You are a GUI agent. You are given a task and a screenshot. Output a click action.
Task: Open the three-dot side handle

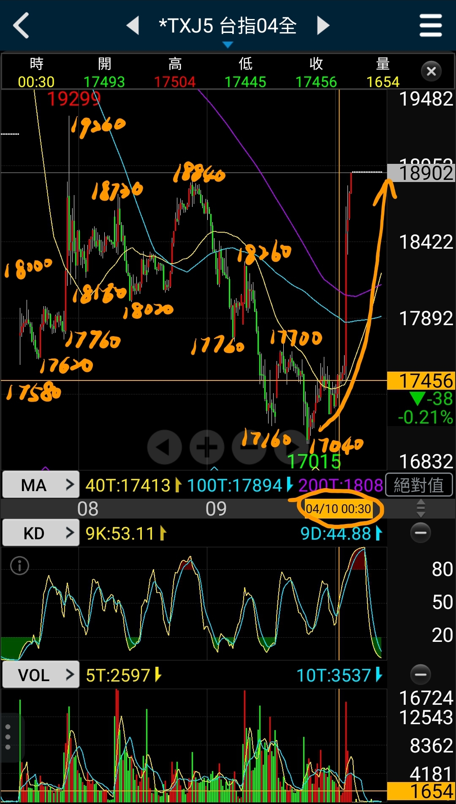(8, 737)
